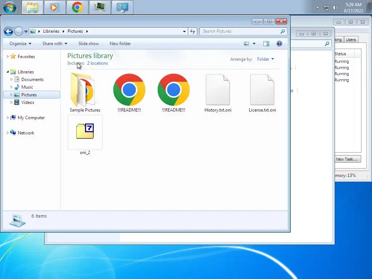Go back with the Back arrow button
The width and height of the screenshot is (372, 279).
tap(8, 31)
